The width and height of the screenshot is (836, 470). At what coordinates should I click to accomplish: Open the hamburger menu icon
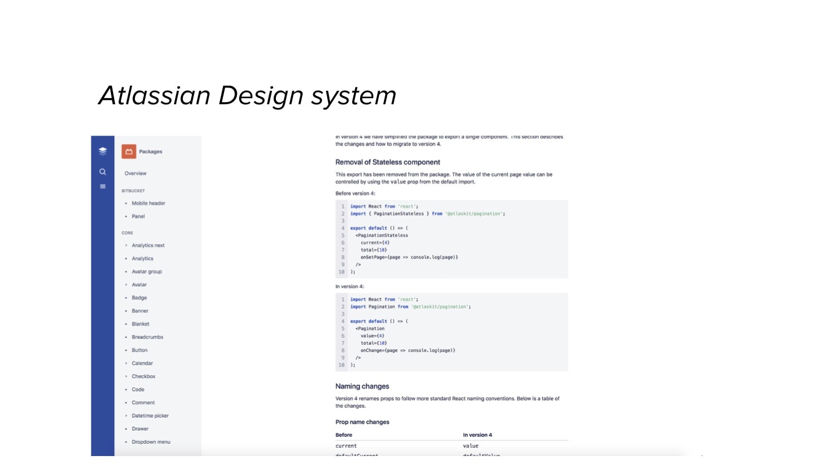[x=103, y=186]
